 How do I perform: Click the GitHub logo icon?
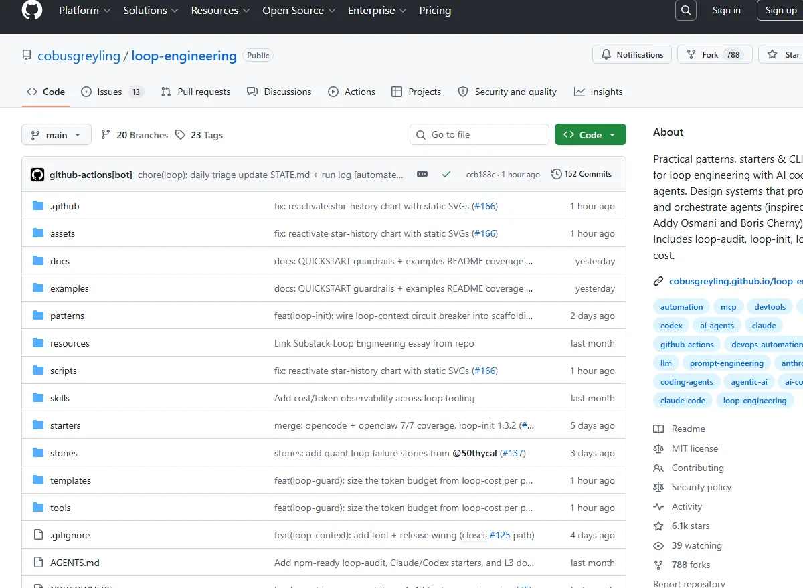click(32, 10)
